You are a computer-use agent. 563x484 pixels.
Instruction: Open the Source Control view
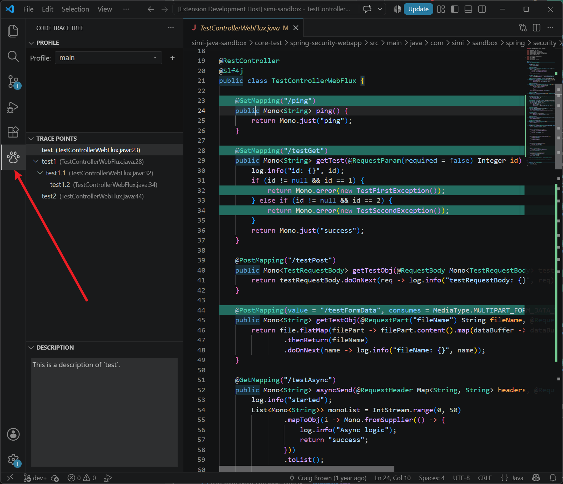13,82
